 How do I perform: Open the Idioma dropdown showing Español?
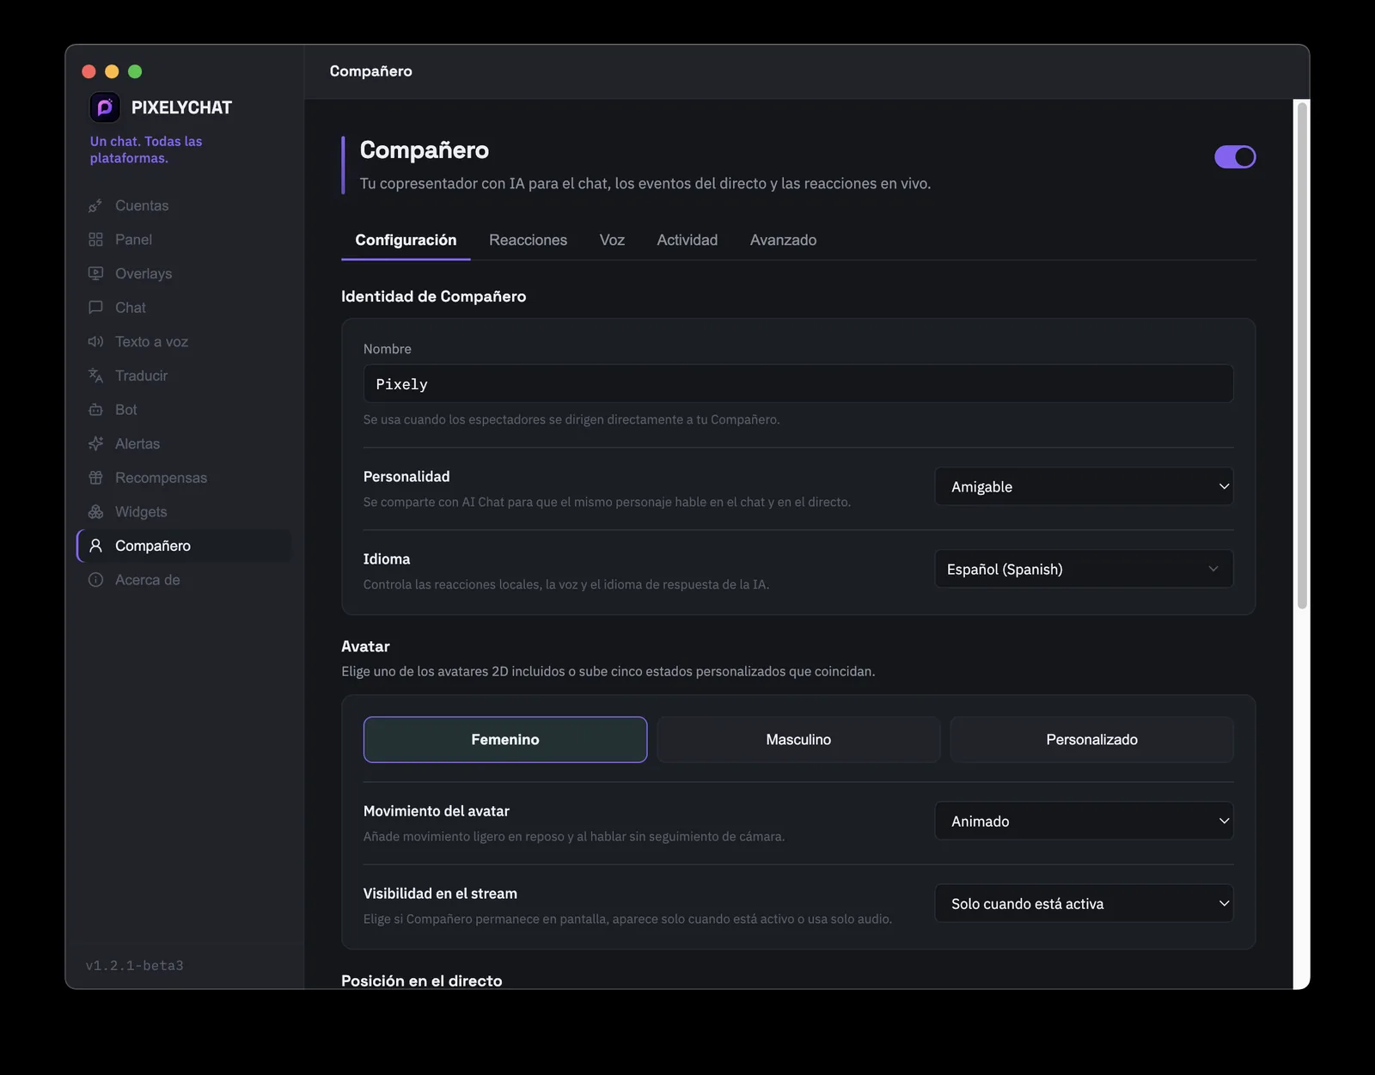[x=1085, y=569]
